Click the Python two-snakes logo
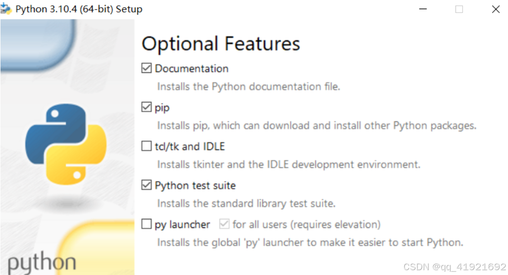508x275 pixels. [66, 144]
